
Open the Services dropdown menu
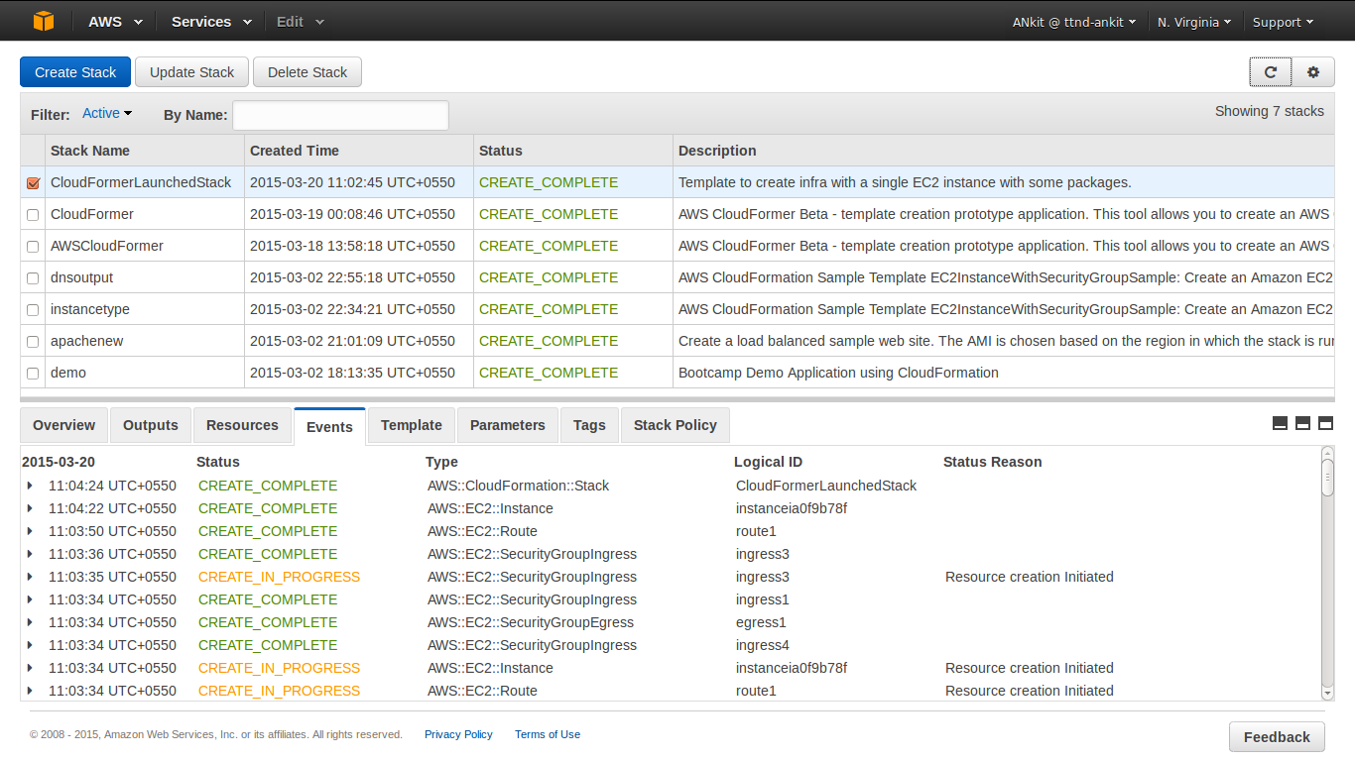211,21
